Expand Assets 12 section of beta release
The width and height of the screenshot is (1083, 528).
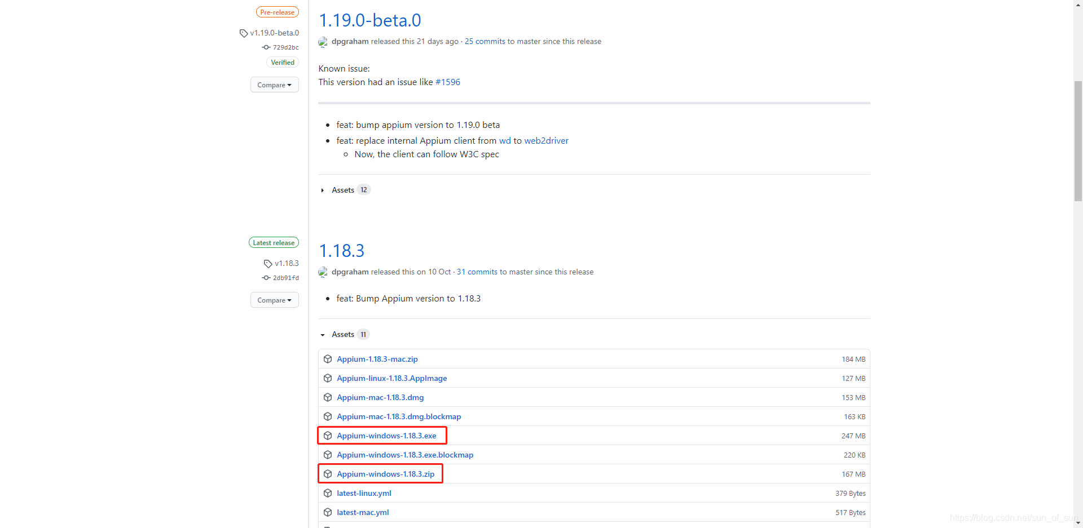(345, 190)
